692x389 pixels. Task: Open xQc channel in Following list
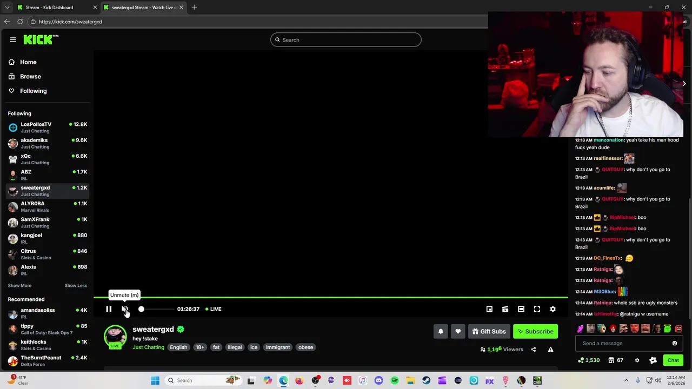[48, 159]
